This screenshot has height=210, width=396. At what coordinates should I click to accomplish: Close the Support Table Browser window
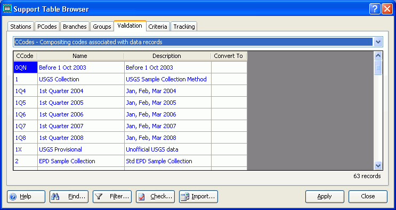pyautogui.click(x=387, y=10)
